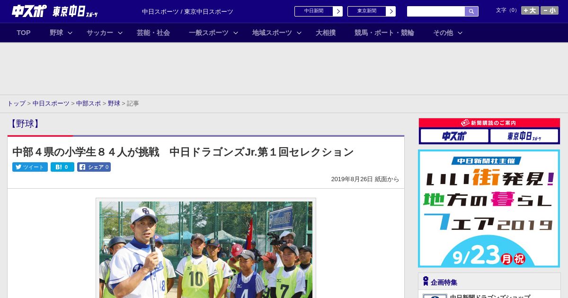The height and width of the screenshot is (298, 568).
Task: Focus the header search input field
Action: (x=436, y=11)
